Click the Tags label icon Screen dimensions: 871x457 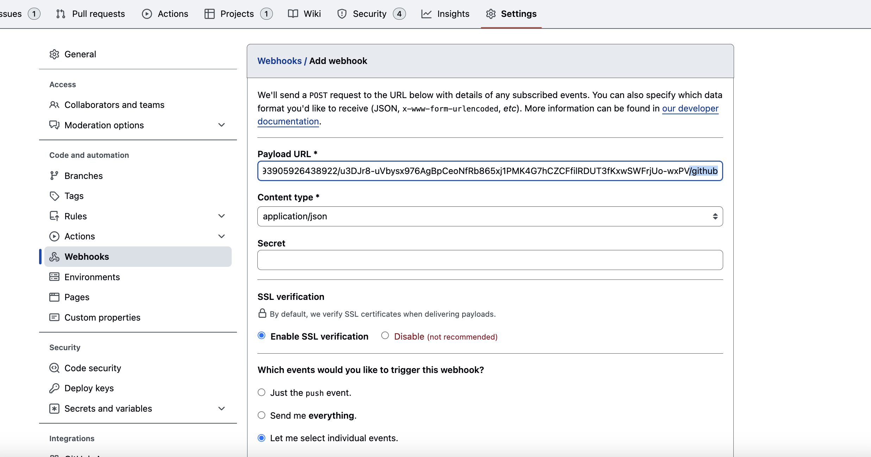(x=54, y=196)
